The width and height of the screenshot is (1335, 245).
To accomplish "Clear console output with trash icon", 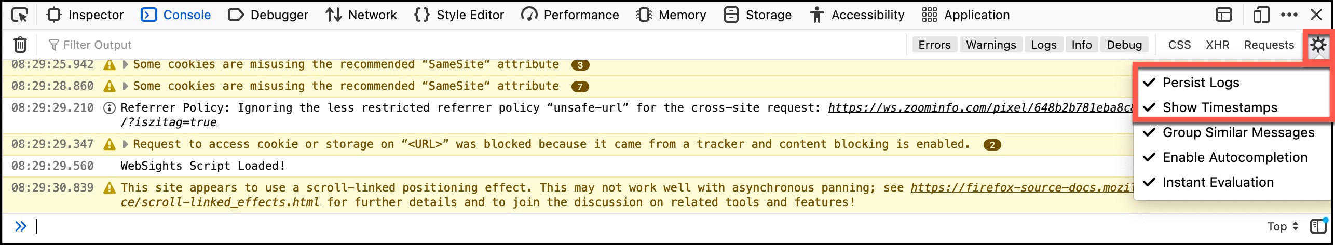I will (x=20, y=45).
